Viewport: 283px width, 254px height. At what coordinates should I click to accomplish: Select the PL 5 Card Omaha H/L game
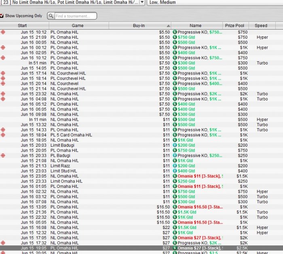[x=71, y=135]
